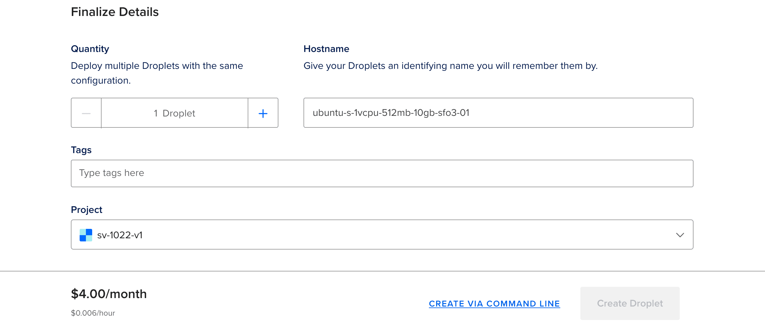765x325 pixels.
Task: Select the Quantity section label
Action: (90, 49)
